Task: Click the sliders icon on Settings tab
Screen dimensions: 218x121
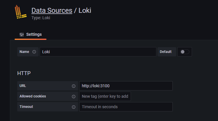Action: click(x=22, y=35)
